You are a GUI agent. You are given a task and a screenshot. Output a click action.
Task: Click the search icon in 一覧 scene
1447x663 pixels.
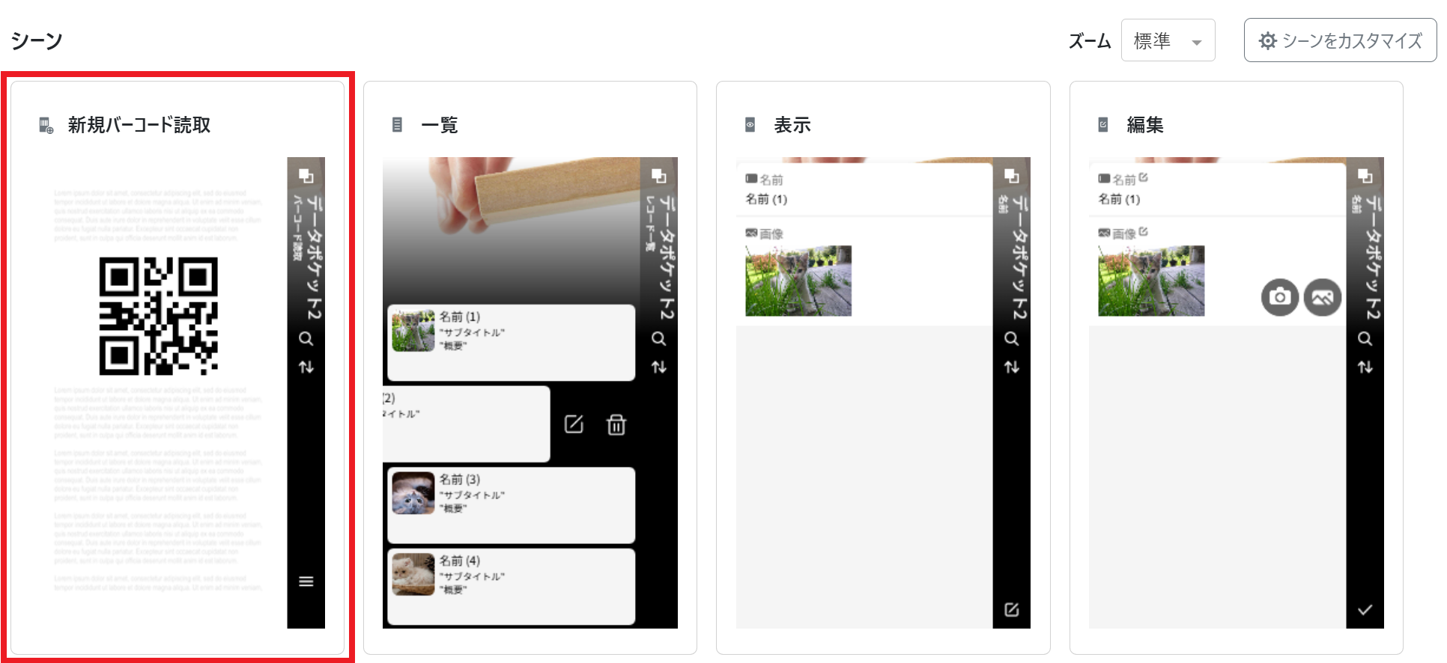pyautogui.click(x=659, y=339)
